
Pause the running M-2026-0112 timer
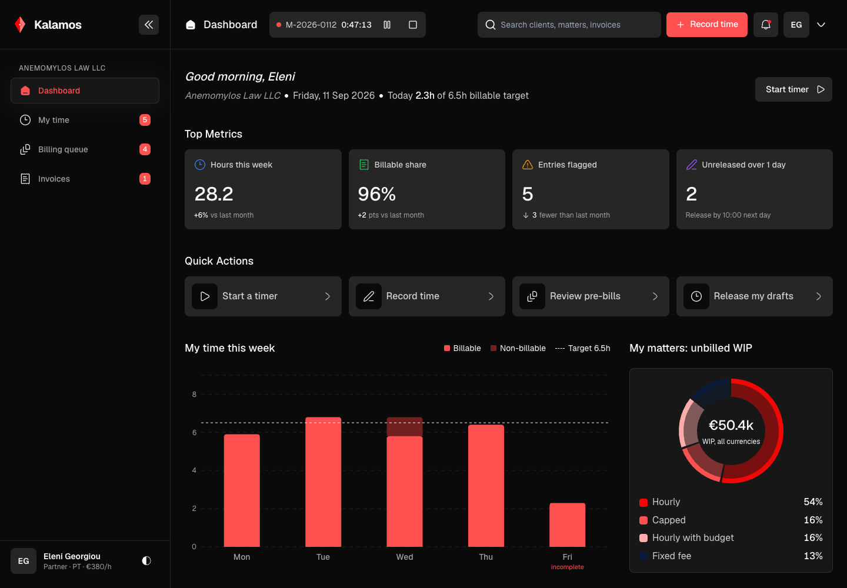tap(387, 25)
